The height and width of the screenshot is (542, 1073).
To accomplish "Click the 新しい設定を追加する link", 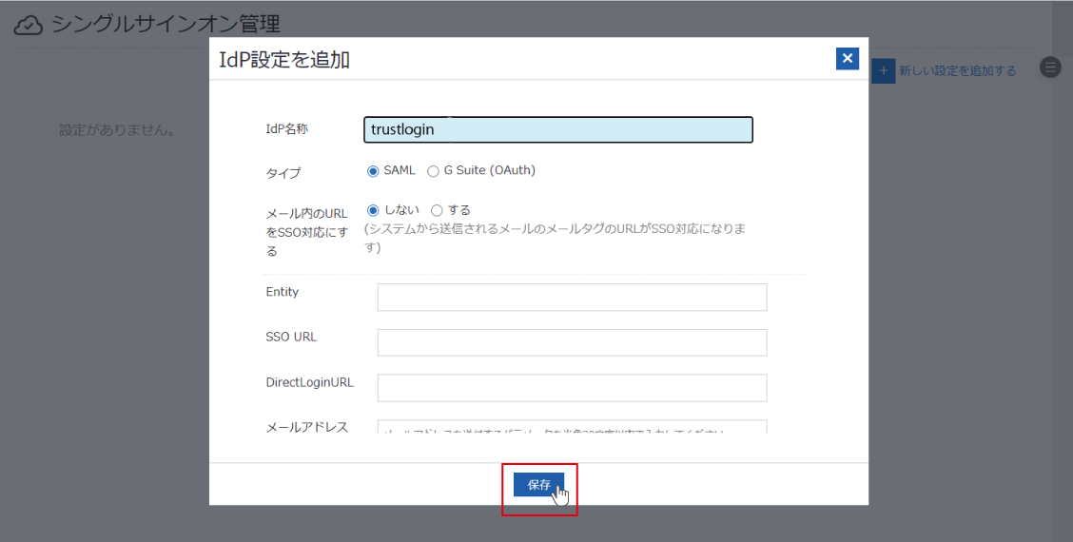I will (957, 70).
